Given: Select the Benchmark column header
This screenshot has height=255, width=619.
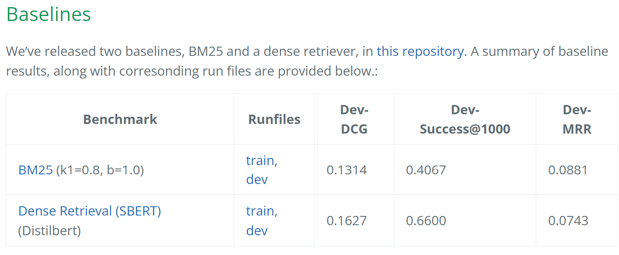Looking at the screenshot, I should [x=120, y=119].
